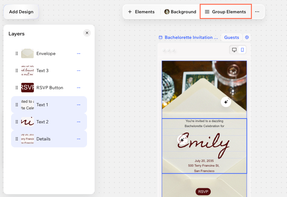Open options menu for the RSVP Button layer
This screenshot has height=197, width=287.
pyautogui.click(x=78, y=88)
